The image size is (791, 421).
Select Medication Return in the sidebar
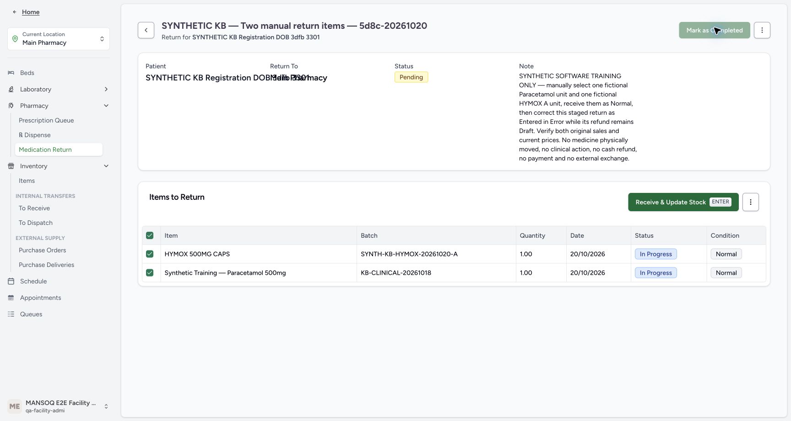[59, 149]
